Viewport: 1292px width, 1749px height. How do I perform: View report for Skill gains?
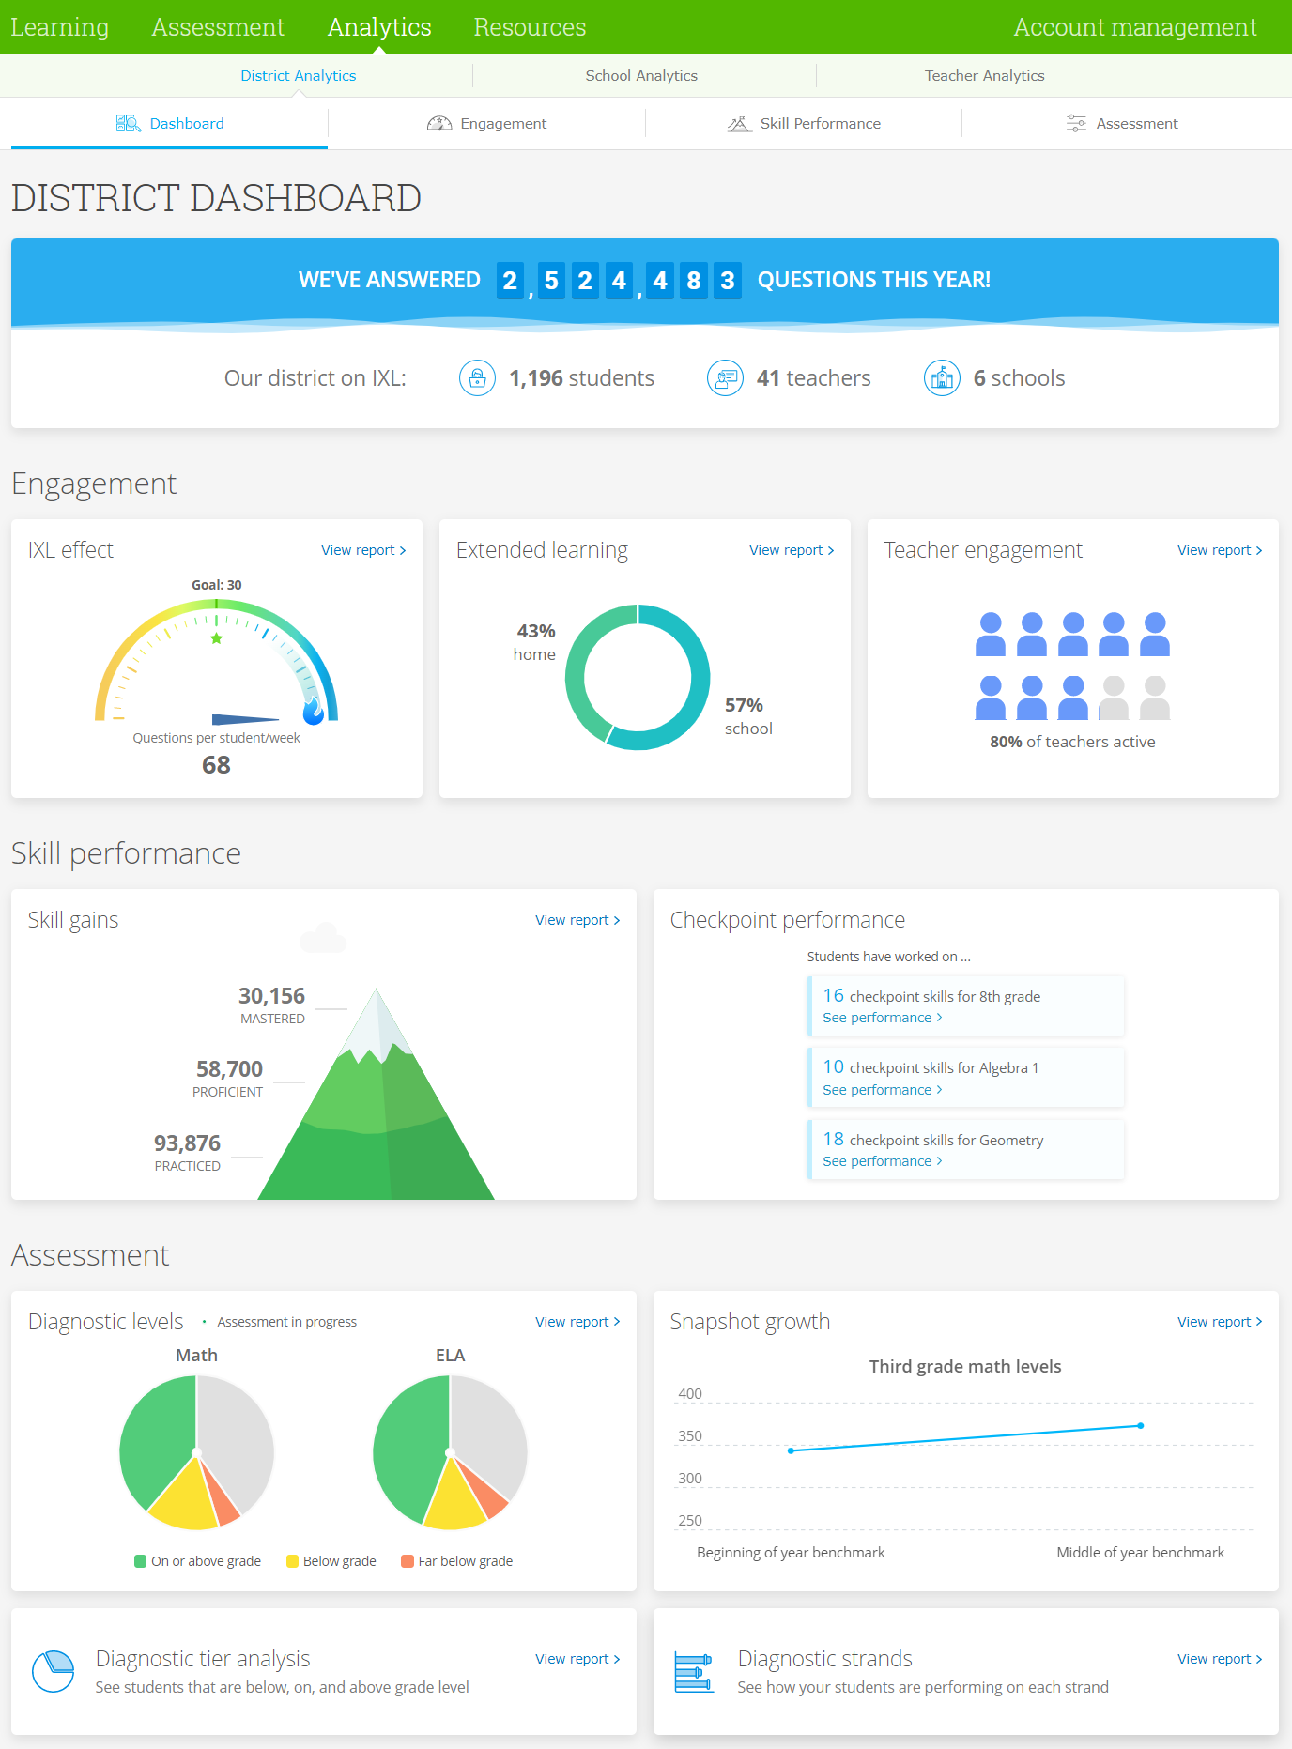point(577,920)
